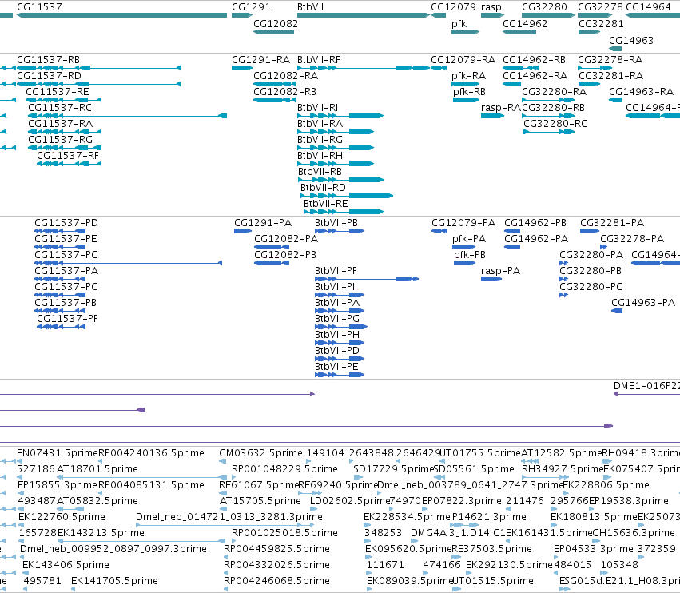Select the pfk-RA transcript label
The image size is (680, 593).
pos(469,76)
